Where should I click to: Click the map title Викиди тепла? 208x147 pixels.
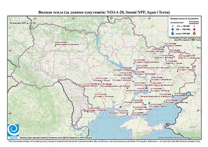tap(104, 12)
